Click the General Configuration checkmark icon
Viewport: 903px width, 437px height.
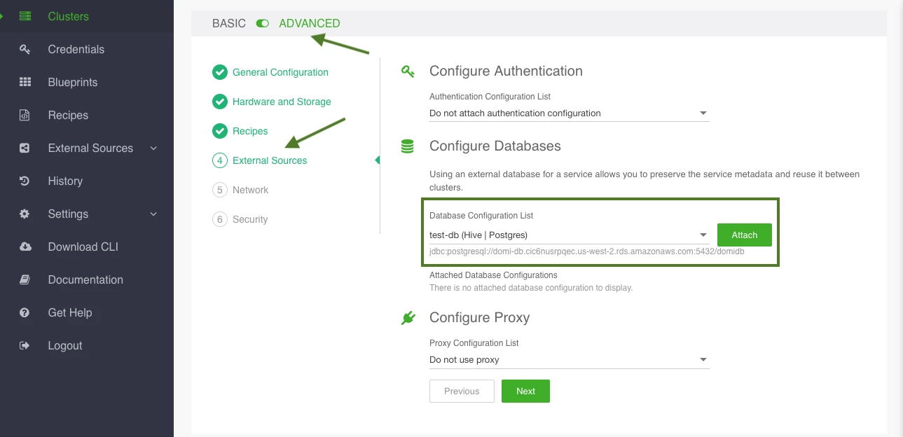tap(220, 72)
